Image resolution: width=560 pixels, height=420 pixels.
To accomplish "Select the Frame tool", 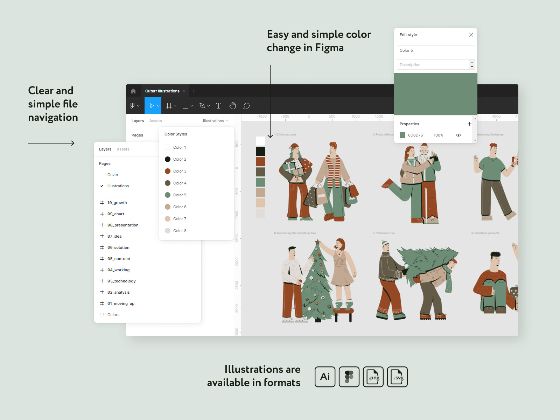I will (169, 106).
